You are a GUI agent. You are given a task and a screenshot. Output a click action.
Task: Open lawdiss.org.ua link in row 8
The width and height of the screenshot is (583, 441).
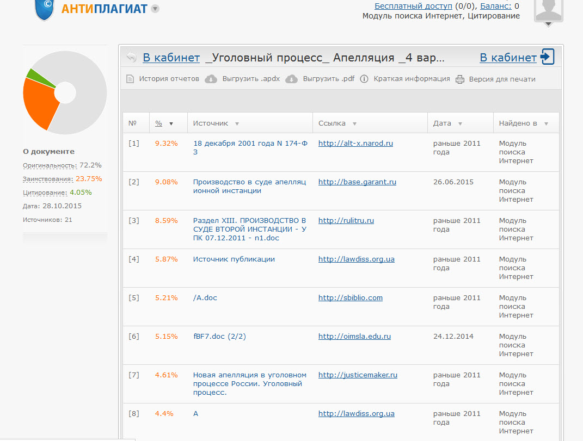coord(356,413)
